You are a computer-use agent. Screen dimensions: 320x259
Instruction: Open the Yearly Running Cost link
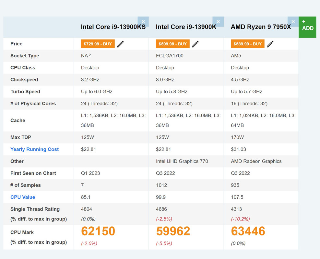(x=34, y=149)
